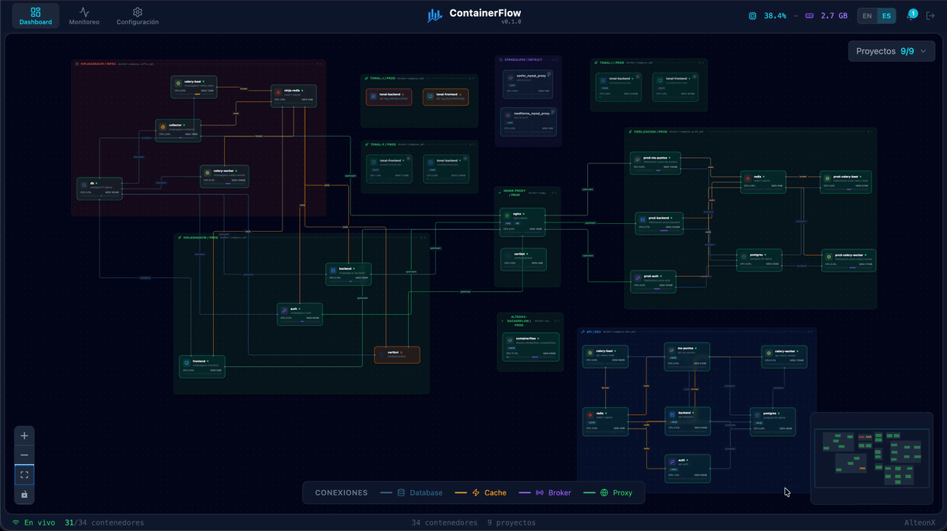Select the containerflow node icon
This screenshot has height=531, width=947.
coord(509,339)
